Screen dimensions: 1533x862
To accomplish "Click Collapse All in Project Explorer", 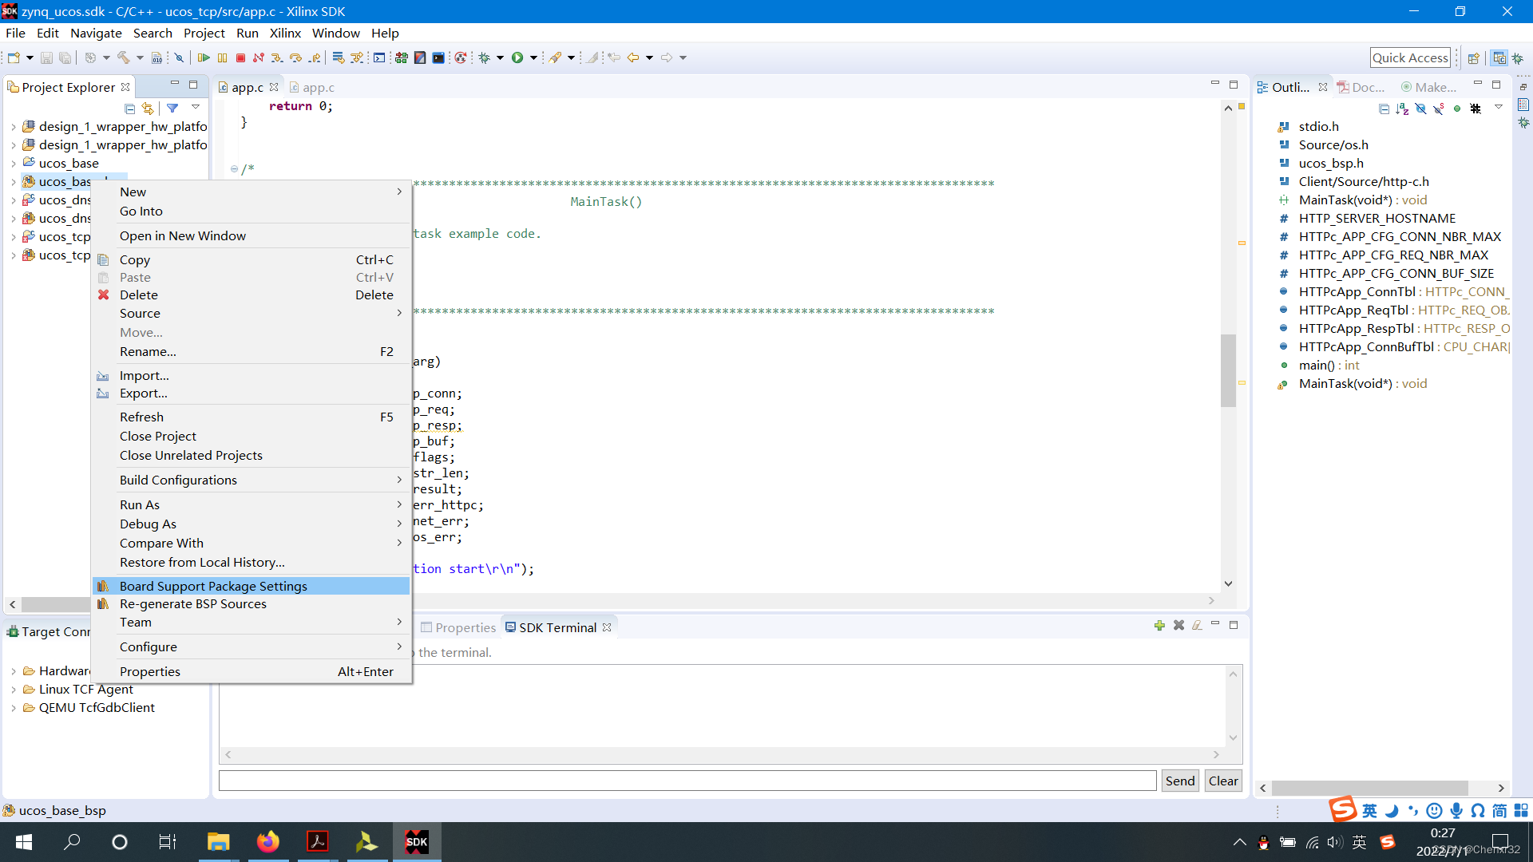I will (x=129, y=108).
